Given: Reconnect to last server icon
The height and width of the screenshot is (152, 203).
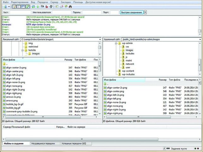Looking at the screenshot, I should coord(51,7).
